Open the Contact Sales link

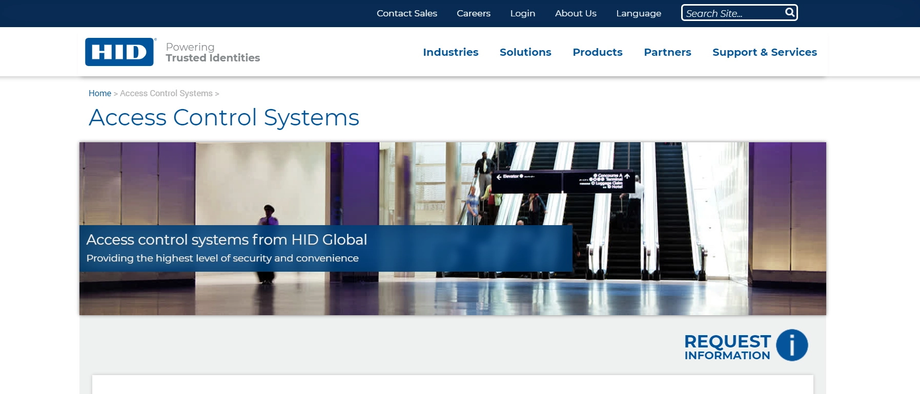point(407,13)
